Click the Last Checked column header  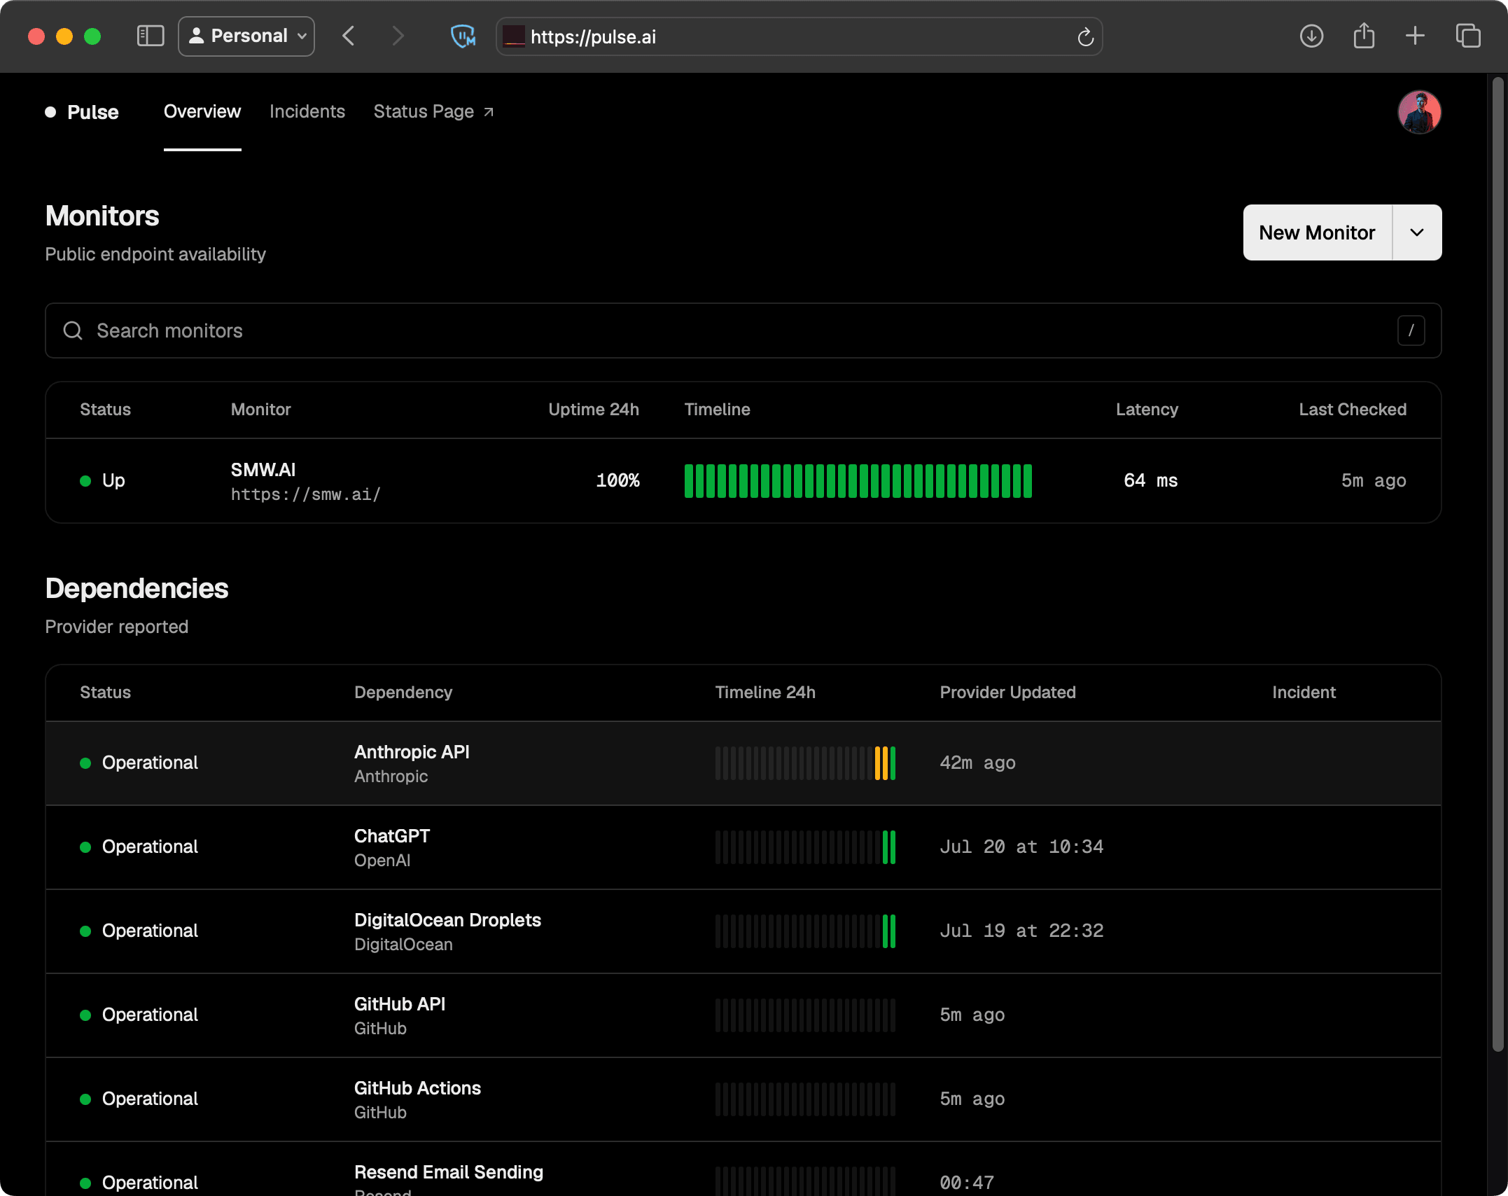click(x=1353, y=410)
